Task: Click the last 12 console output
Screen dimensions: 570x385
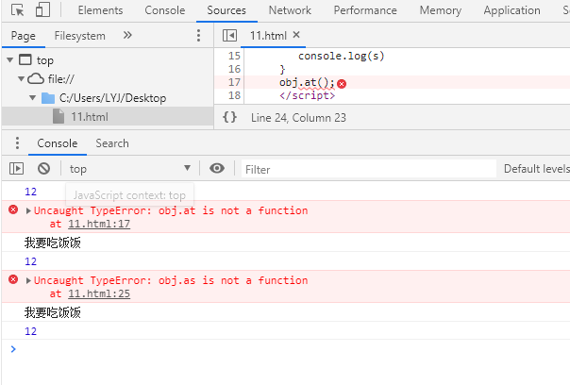Action: point(31,331)
